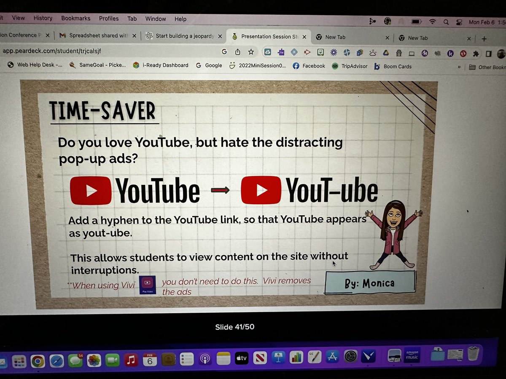Open Facebook bookmark
The image size is (506, 379).
[309, 66]
